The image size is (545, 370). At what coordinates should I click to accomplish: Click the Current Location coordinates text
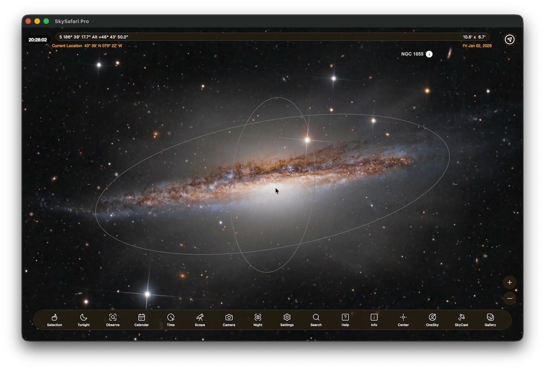[x=87, y=46]
